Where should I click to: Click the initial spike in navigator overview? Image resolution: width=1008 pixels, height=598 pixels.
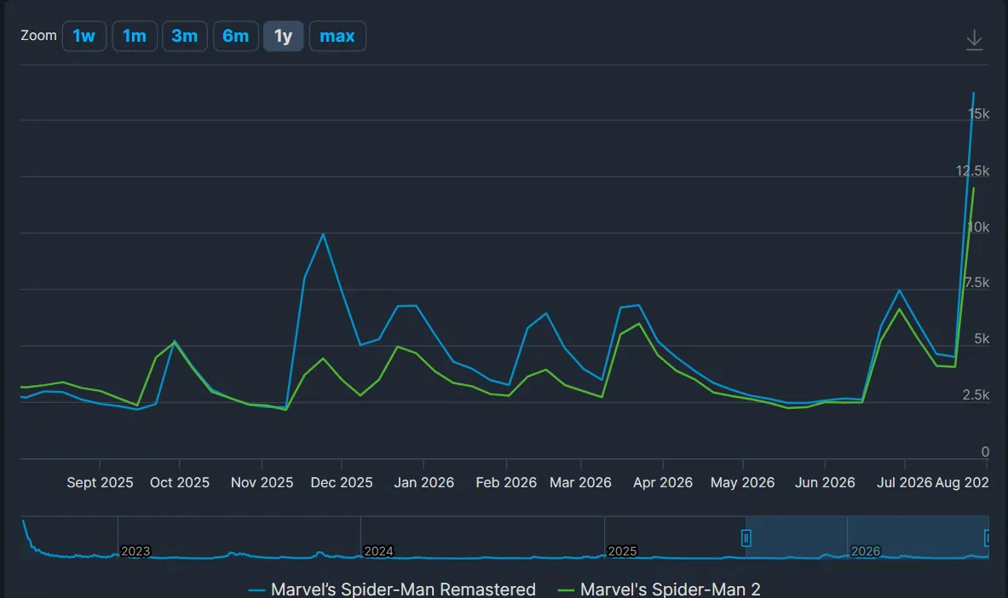(x=24, y=522)
